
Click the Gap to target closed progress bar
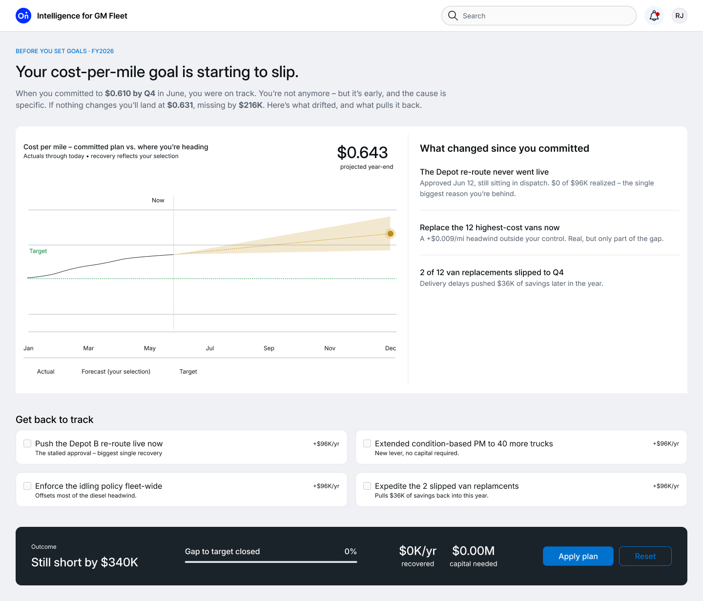[271, 562]
